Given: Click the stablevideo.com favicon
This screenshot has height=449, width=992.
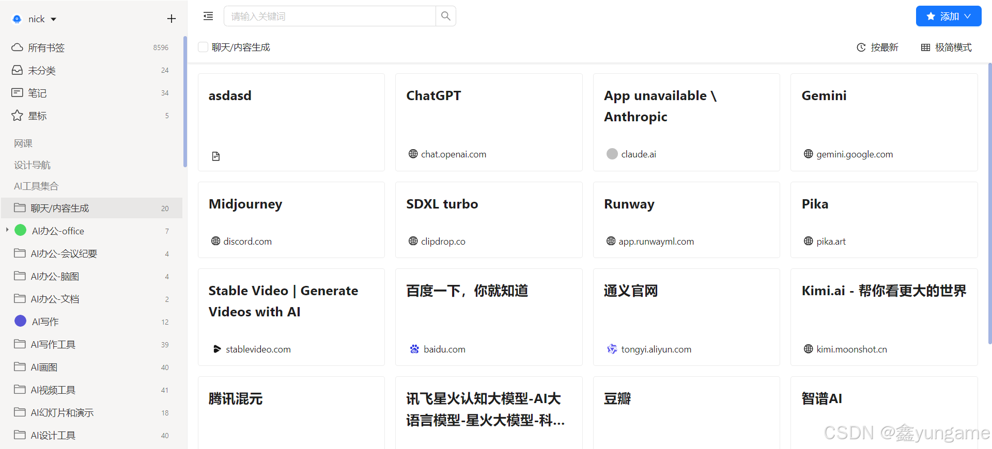Looking at the screenshot, I should pyautogui.click(x=217, y=349).
